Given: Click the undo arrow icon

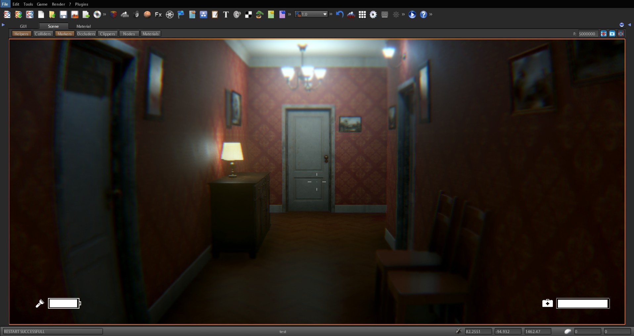Looking at the screenshot, I should click(x=340, y=15).
